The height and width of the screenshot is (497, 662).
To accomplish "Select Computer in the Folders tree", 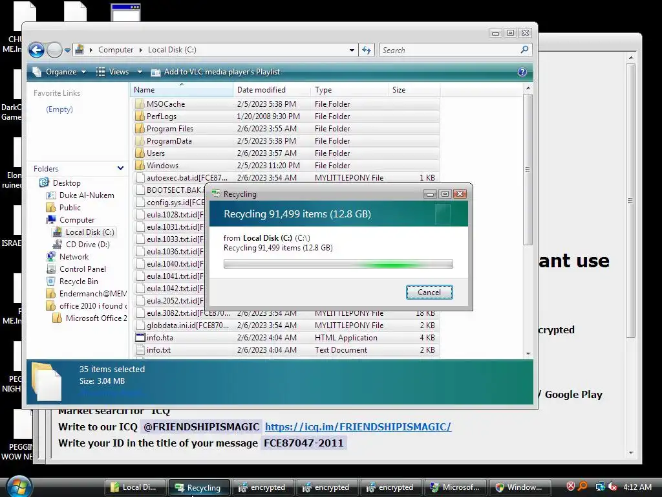I will tap(77, 219).
